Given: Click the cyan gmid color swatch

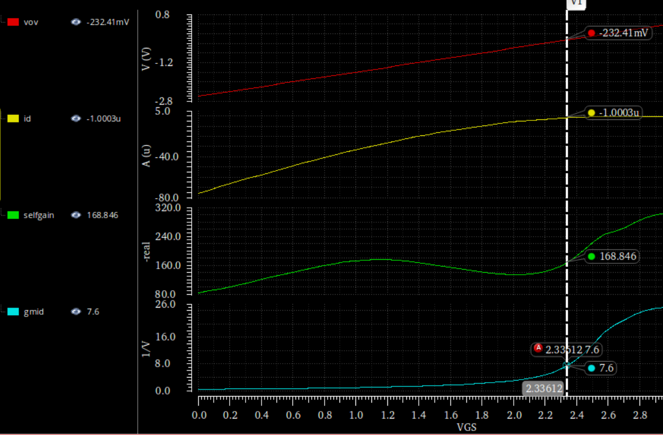Looking at the screenshot, I should coord(13,312).
